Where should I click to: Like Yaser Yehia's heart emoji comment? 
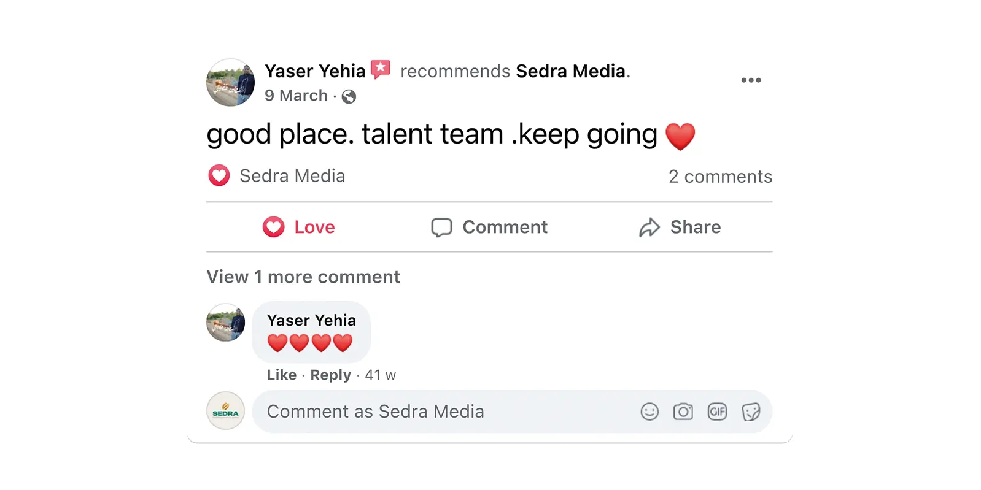click(282, 375)
